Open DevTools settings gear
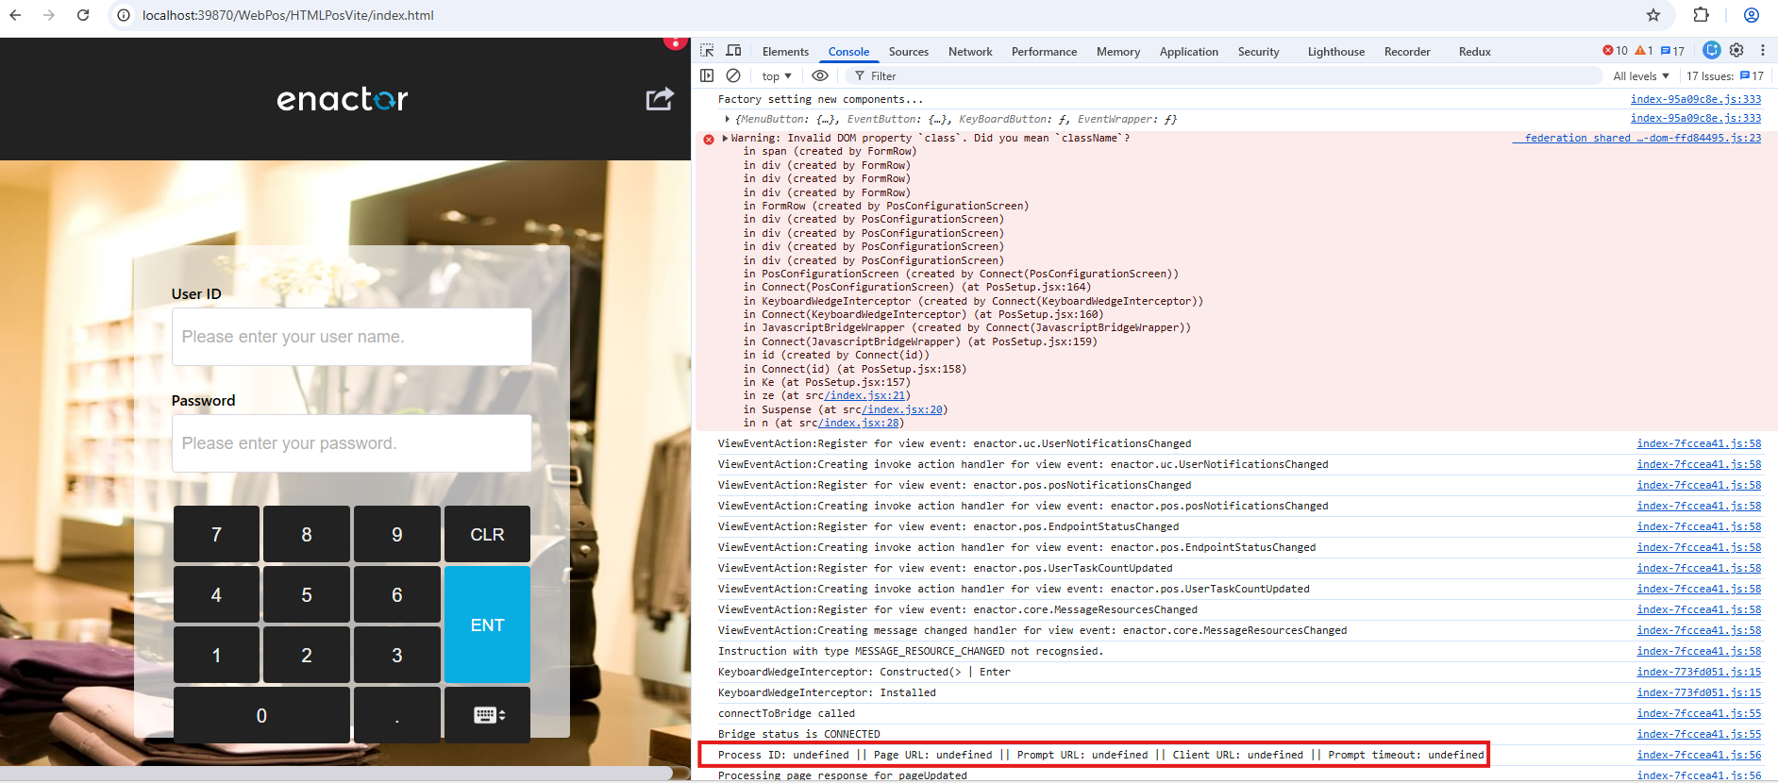 [1736, 51]
